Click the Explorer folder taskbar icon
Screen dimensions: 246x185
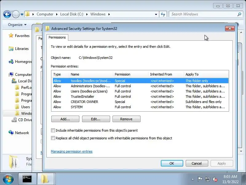[45, 179]
